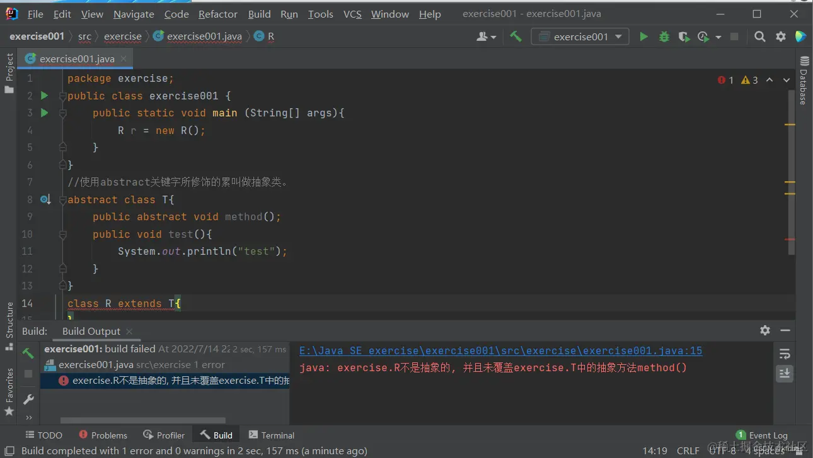Open exercise001.java:15 error link
Viewport: 813px width, 458px height.
500,350
